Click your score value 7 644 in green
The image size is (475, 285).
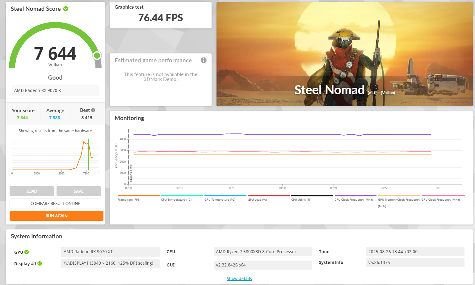[22, 118]
